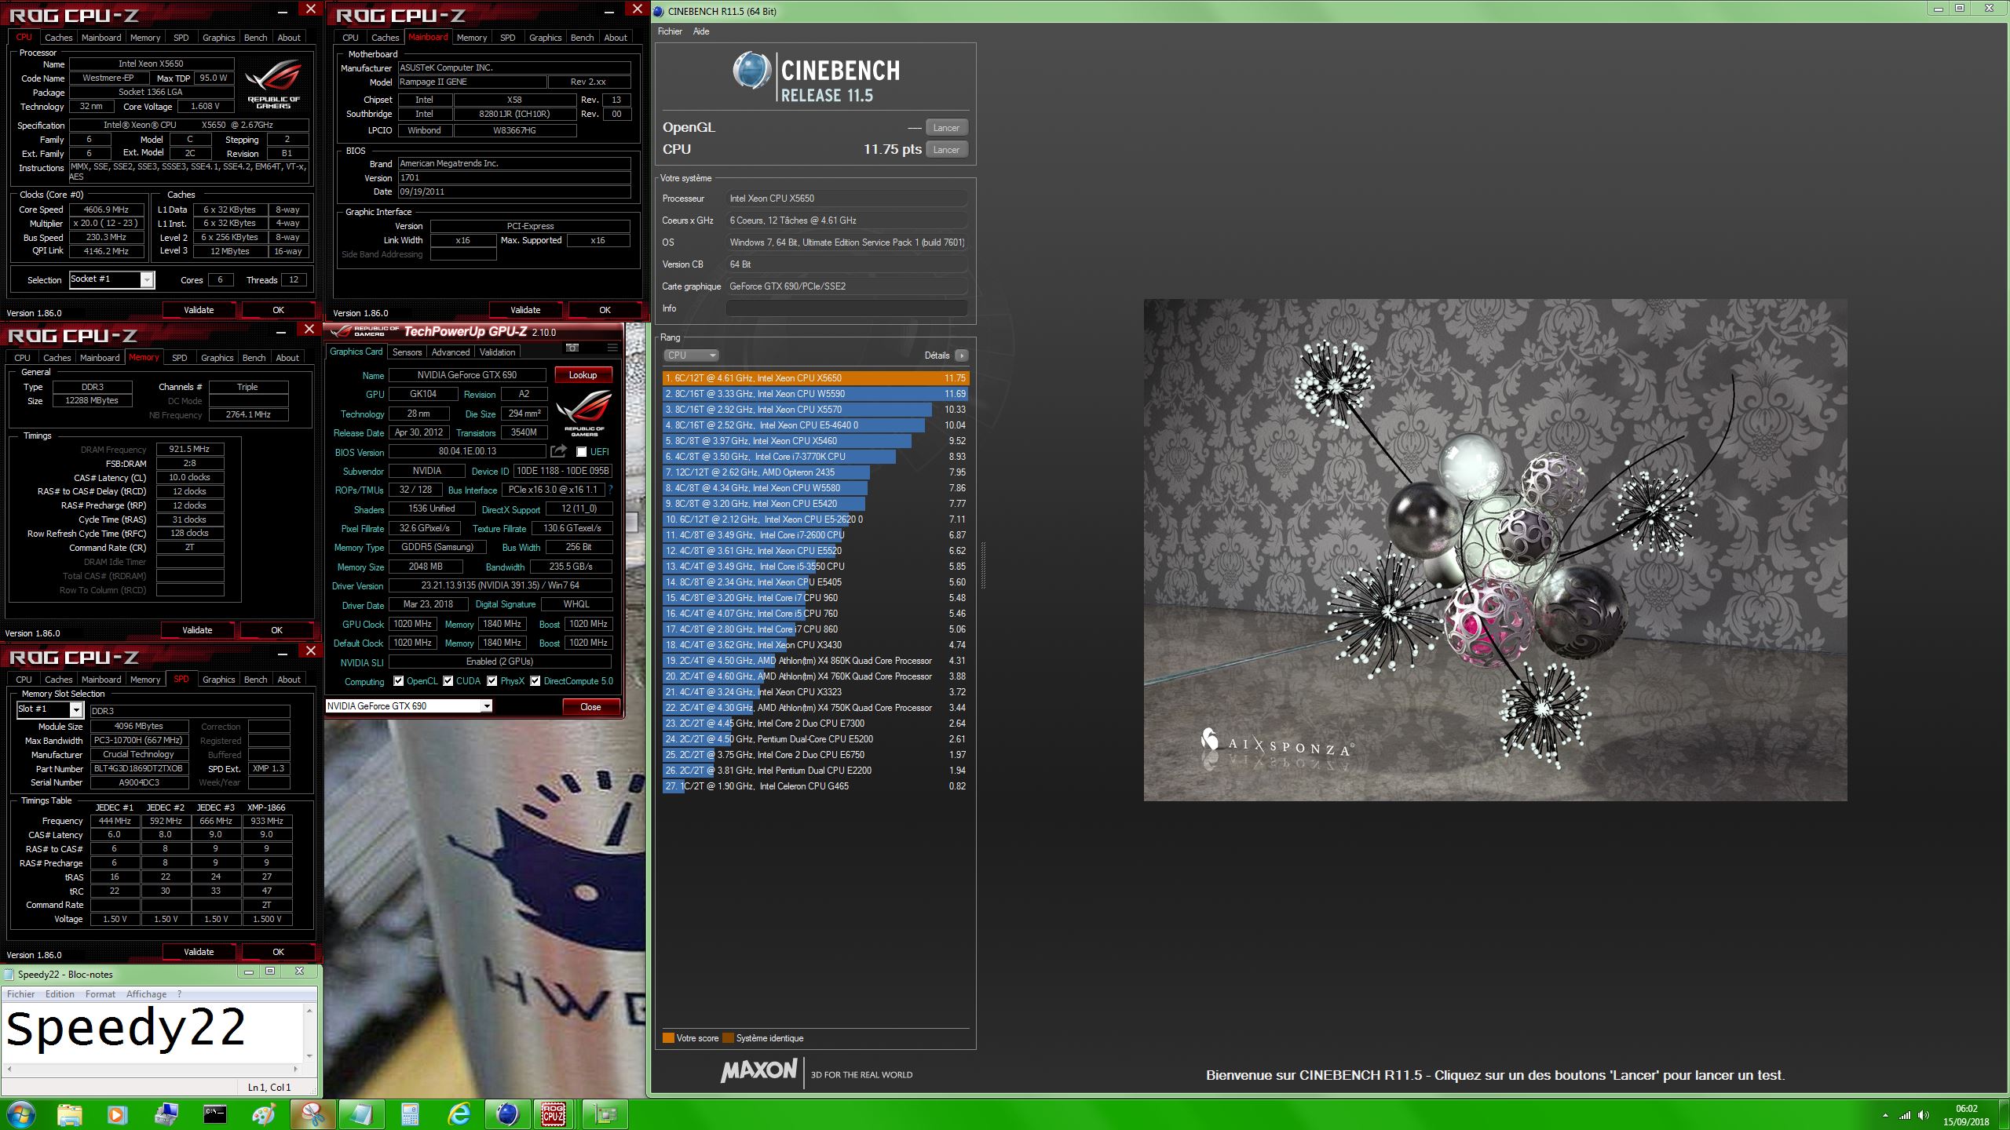Open the Calculator taskbar icon
Screen dimensions: 2010x1130
coord(410,1114)
